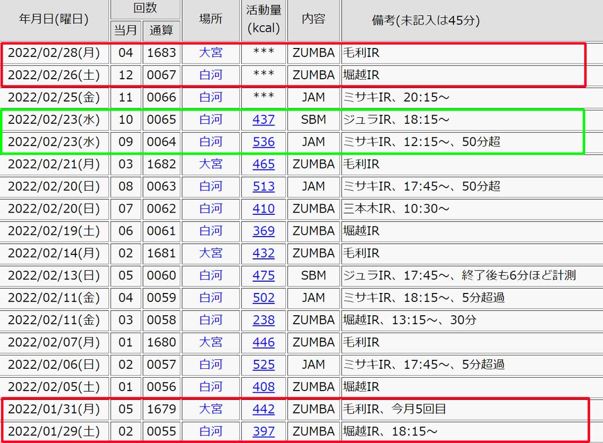Viewport: 603px width, 443px height.
Task: Click 白河 in the 2022/02/05 row
Action: click(x=210, y=387)
